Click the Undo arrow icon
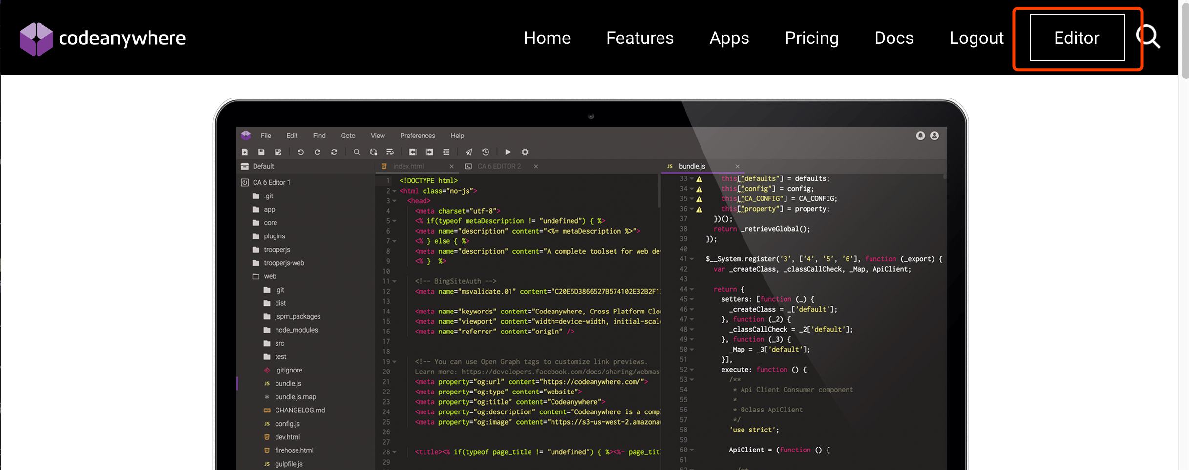Viewport: 1189px width, 470px height. click(x=301, y=152)
